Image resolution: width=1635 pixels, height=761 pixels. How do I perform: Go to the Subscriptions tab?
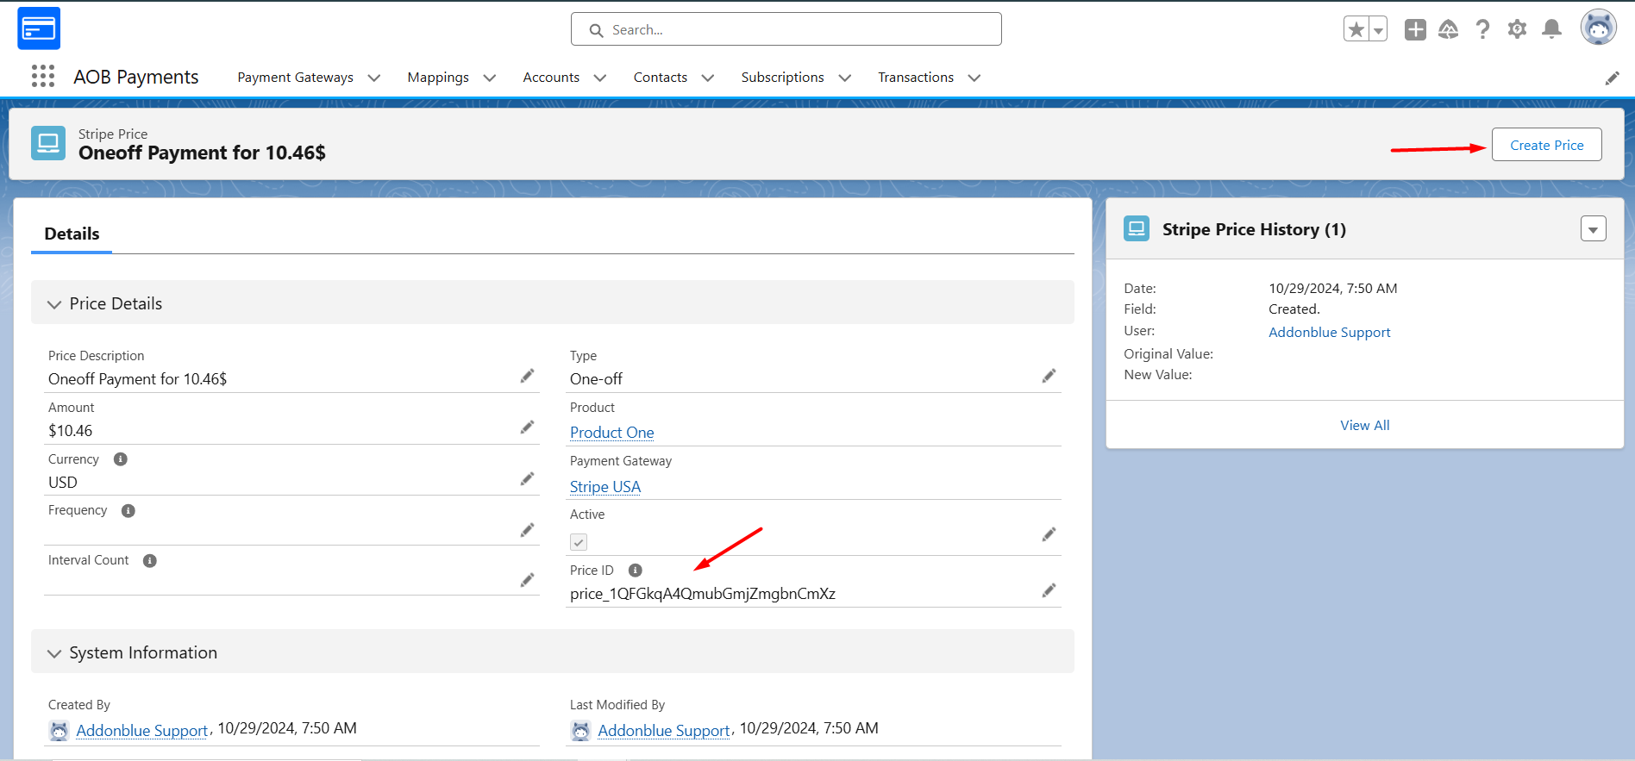[783, 78]
